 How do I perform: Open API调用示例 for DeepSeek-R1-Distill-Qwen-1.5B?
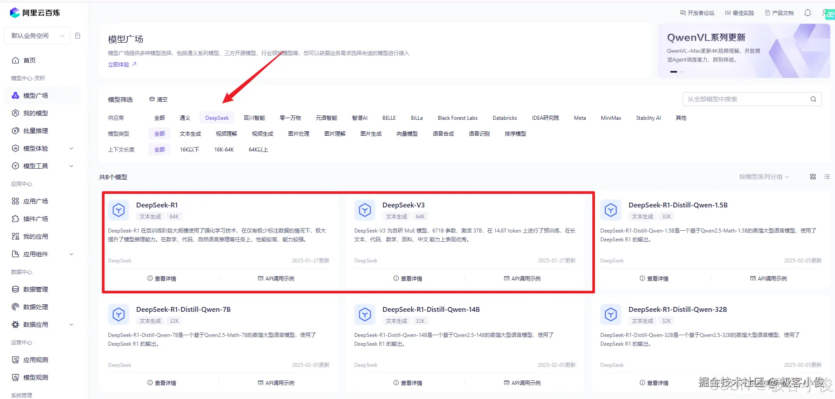(768, 278)
